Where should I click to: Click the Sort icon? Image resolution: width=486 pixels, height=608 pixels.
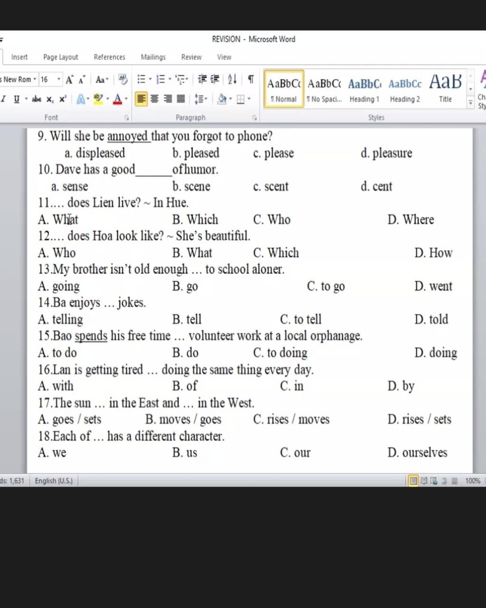232,79
